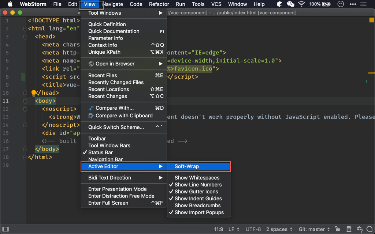
Task: Click the read-only lock icon in status bar
Action: tap(337, 229)
